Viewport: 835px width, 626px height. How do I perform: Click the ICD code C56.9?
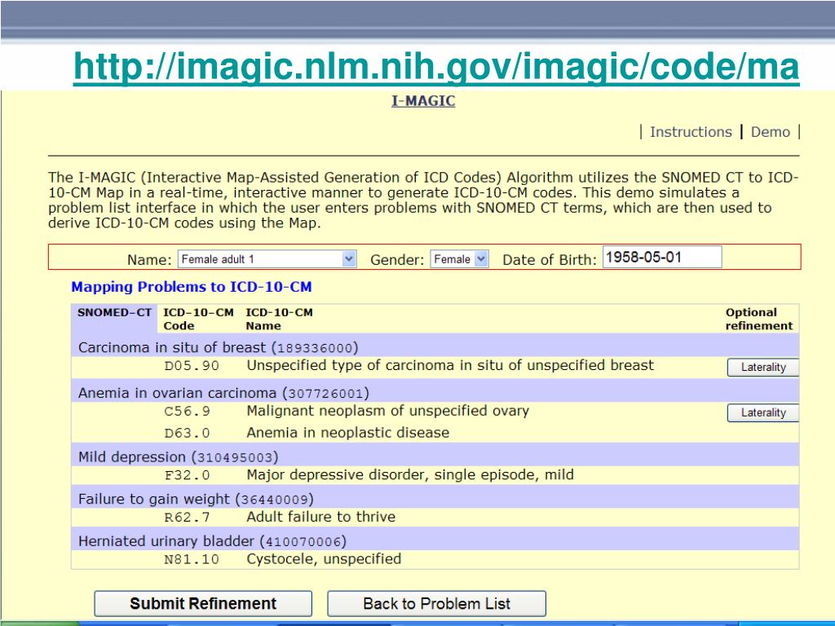click(x=187, y=412)
